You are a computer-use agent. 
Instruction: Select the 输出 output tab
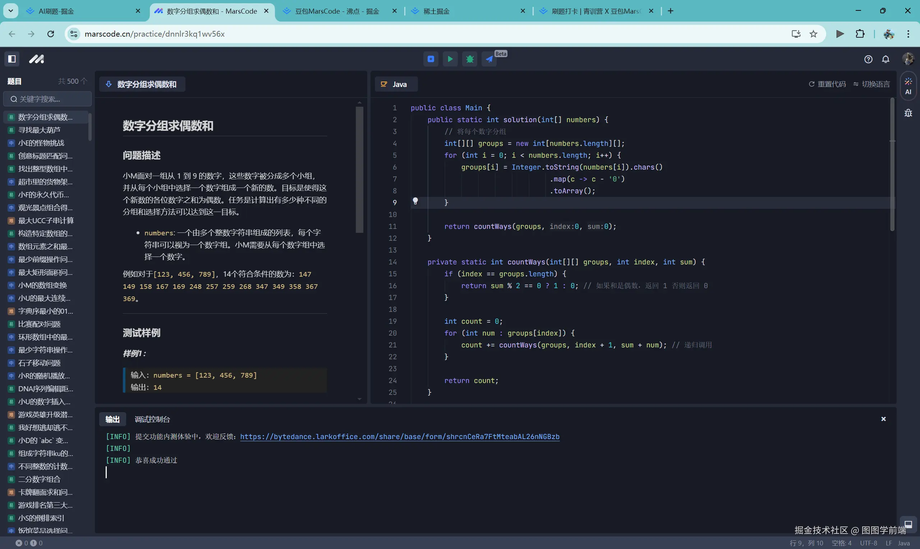pyautogui.click(x=112, y=419)
